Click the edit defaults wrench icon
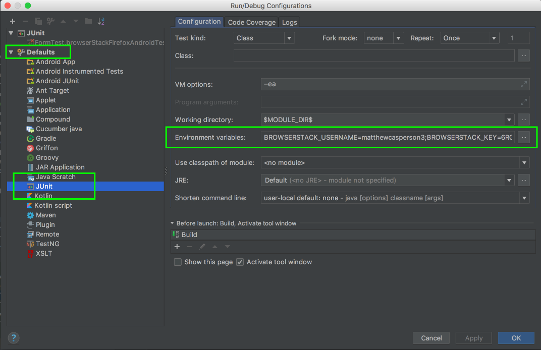 click(50, 21)
